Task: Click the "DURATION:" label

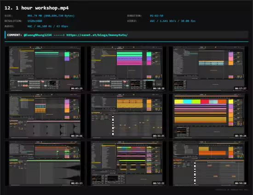Action: click(x=134, y=16)
